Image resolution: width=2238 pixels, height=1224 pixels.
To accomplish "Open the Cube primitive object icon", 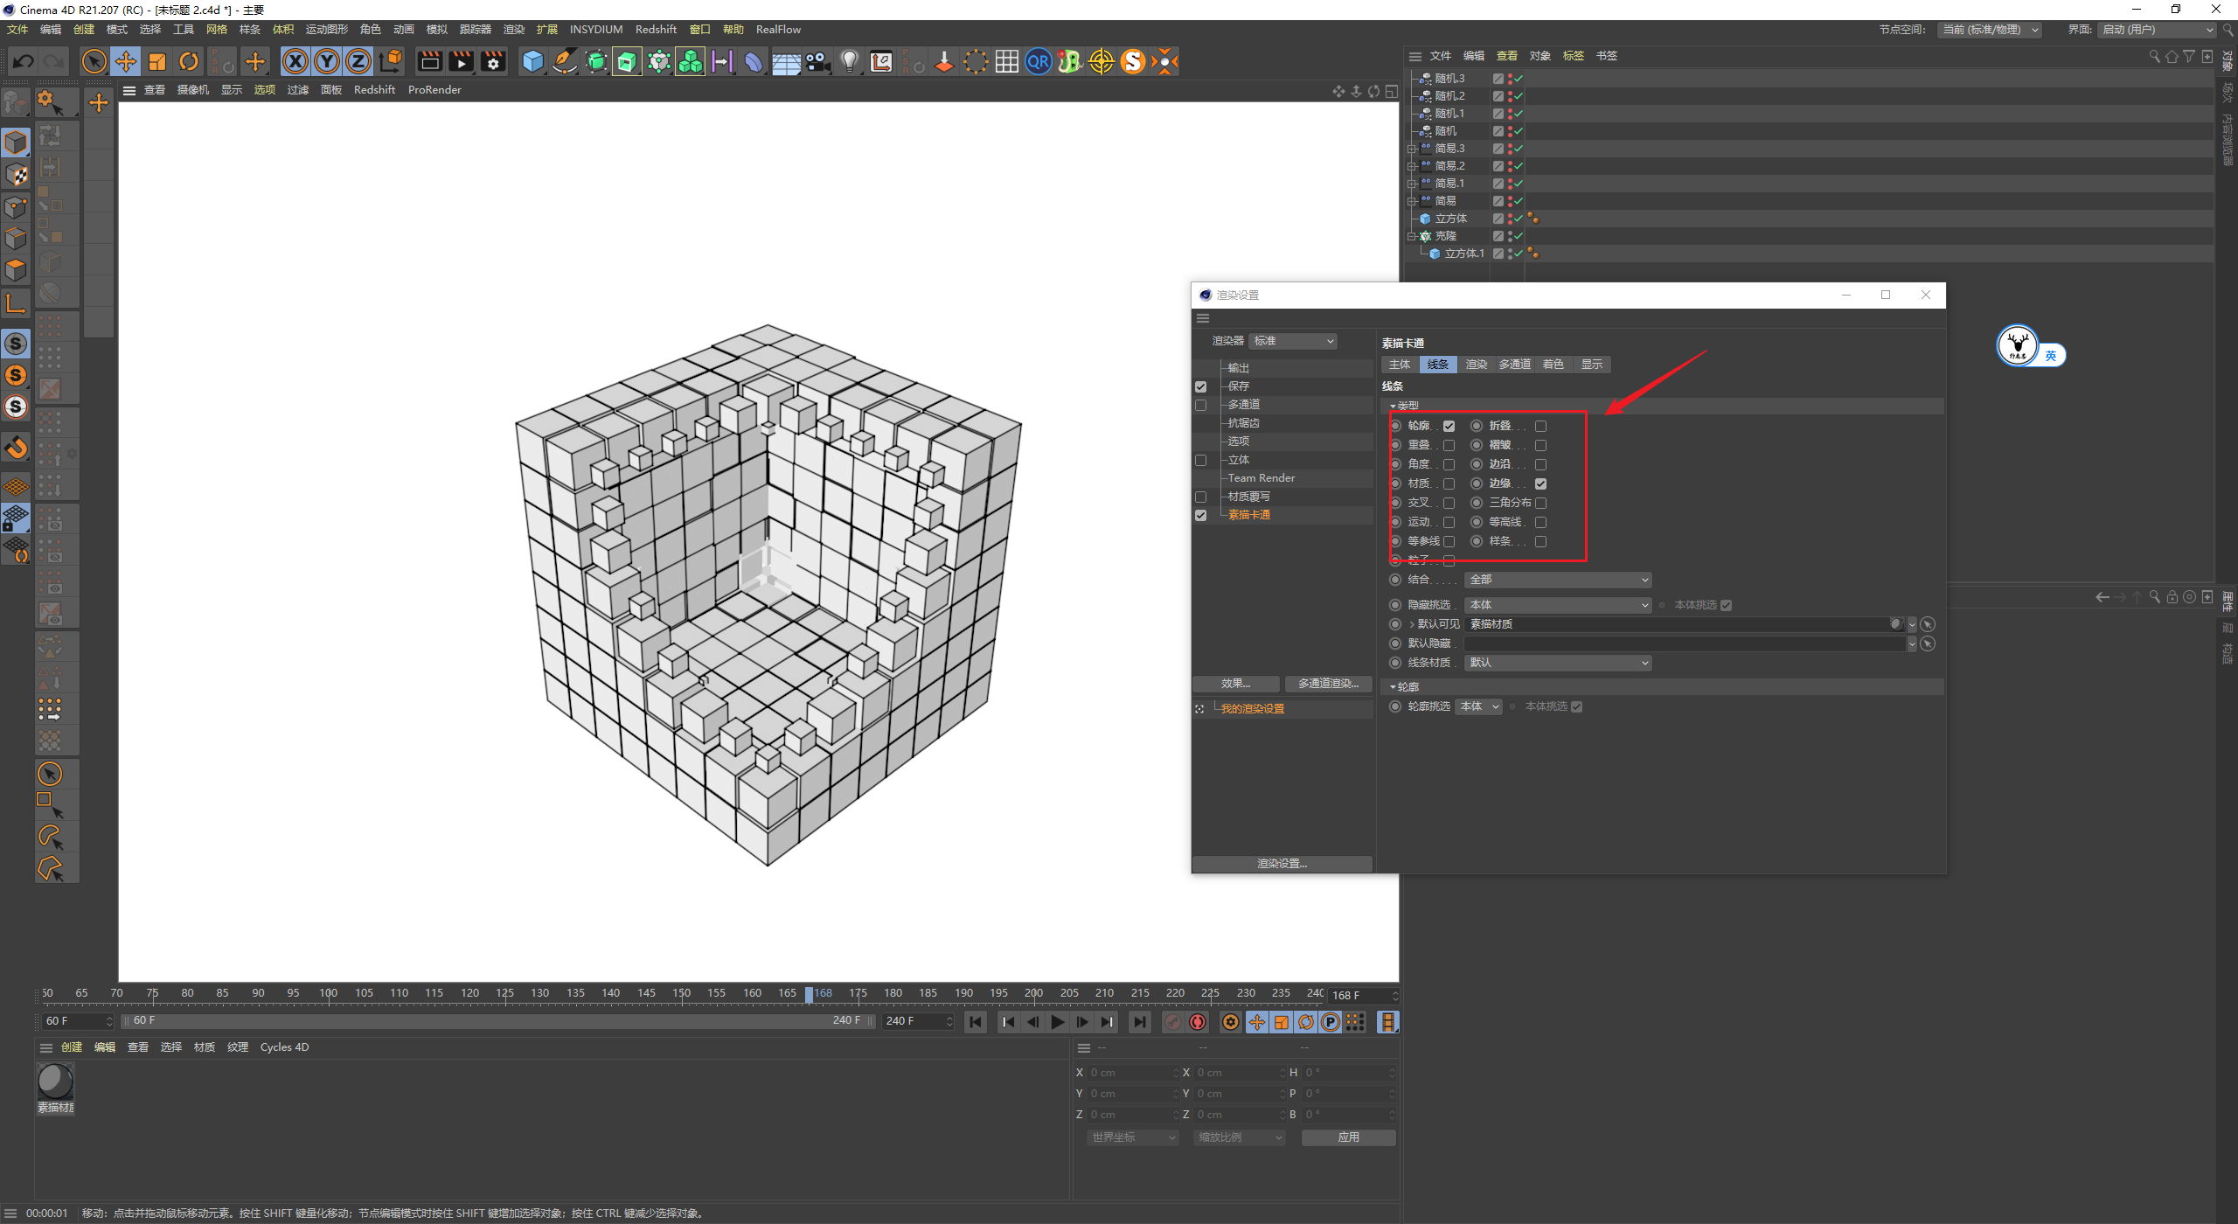I will (532, 61).
